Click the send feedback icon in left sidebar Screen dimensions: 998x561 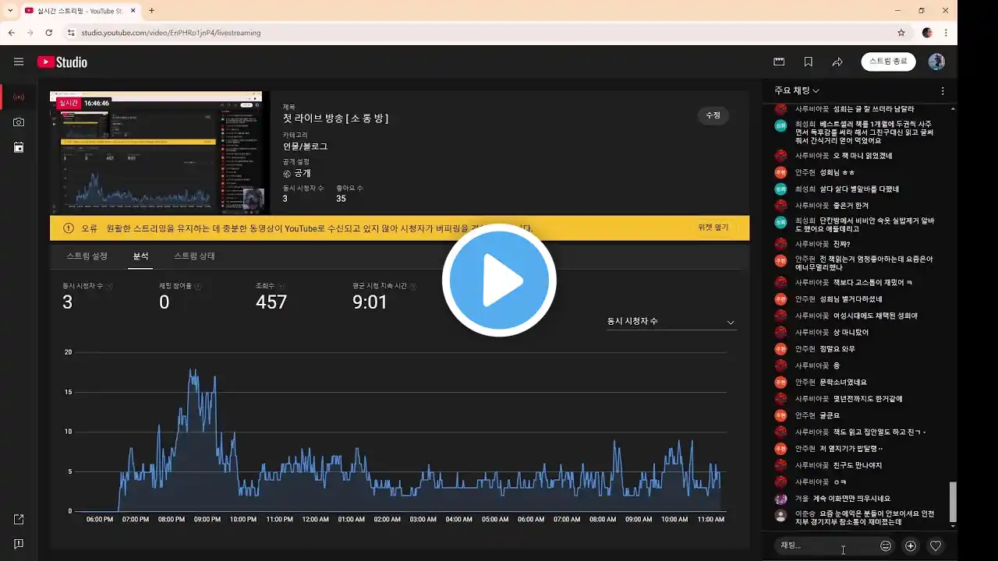pyautogui.click(x=19, y=544)
